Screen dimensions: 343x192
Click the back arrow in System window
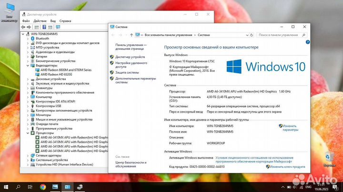(x=113, y=35)
